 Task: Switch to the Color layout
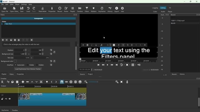pyautogui.click(x=155, y=12)
